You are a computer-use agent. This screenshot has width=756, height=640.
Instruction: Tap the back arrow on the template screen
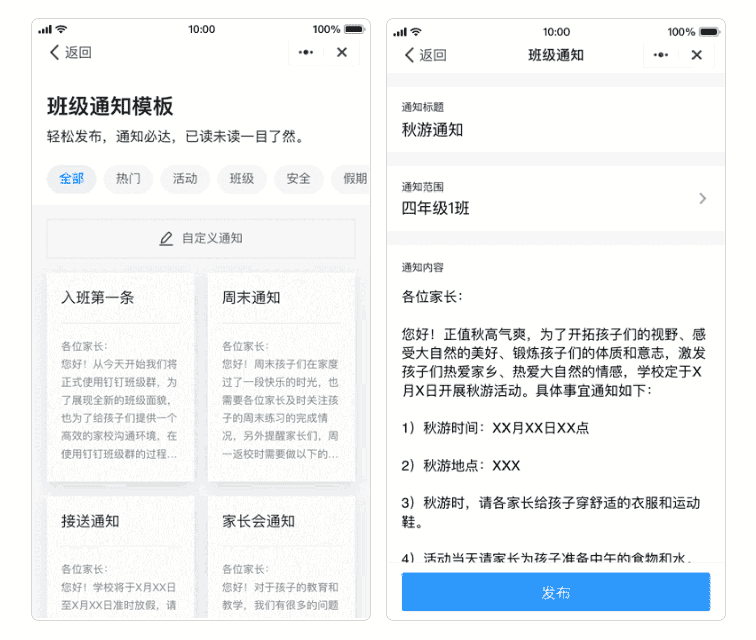pyautogui.click(x=55, y=52)
